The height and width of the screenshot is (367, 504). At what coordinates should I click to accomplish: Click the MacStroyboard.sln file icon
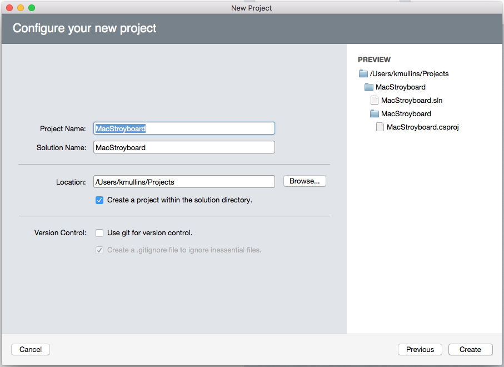coord(375,100)
